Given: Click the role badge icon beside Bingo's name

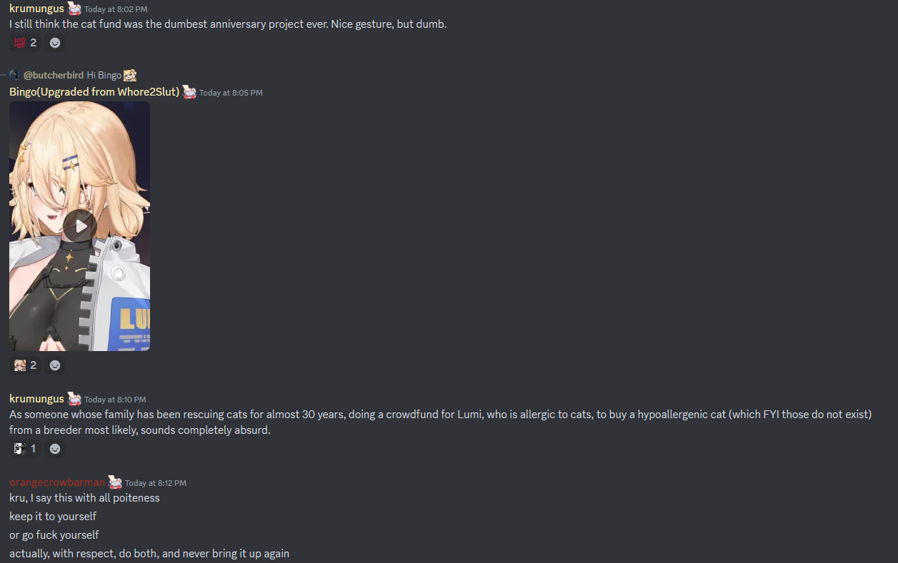Looking at the screenshot, I should (x=189, y=92).
